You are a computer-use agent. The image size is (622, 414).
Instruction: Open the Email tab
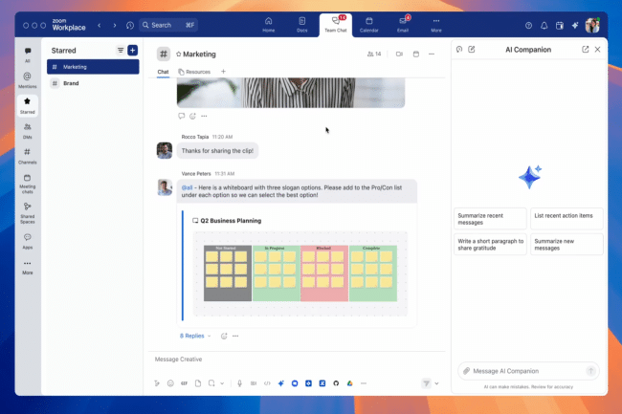pos(403,25)
